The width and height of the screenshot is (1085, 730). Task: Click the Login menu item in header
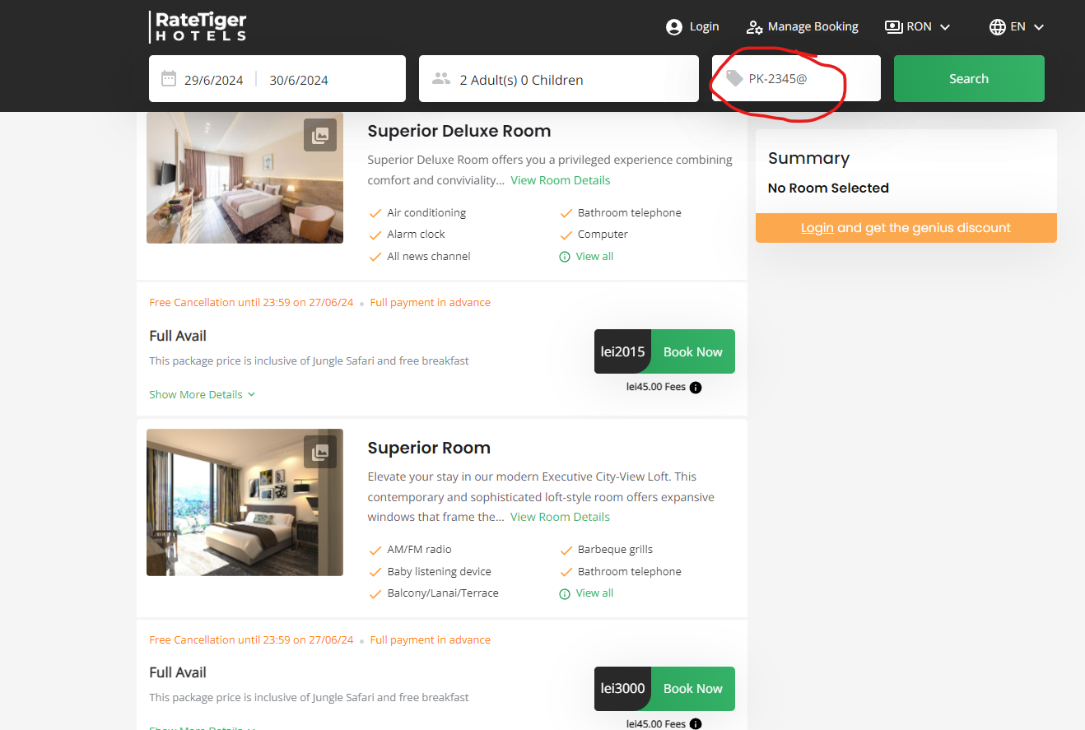(705, 26)
